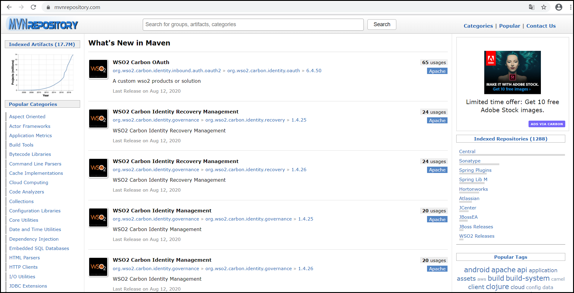Open Popular Categories header link
The width and height of the screenshot is (574, 293).
pyautogui.click(x=33, y=104)
